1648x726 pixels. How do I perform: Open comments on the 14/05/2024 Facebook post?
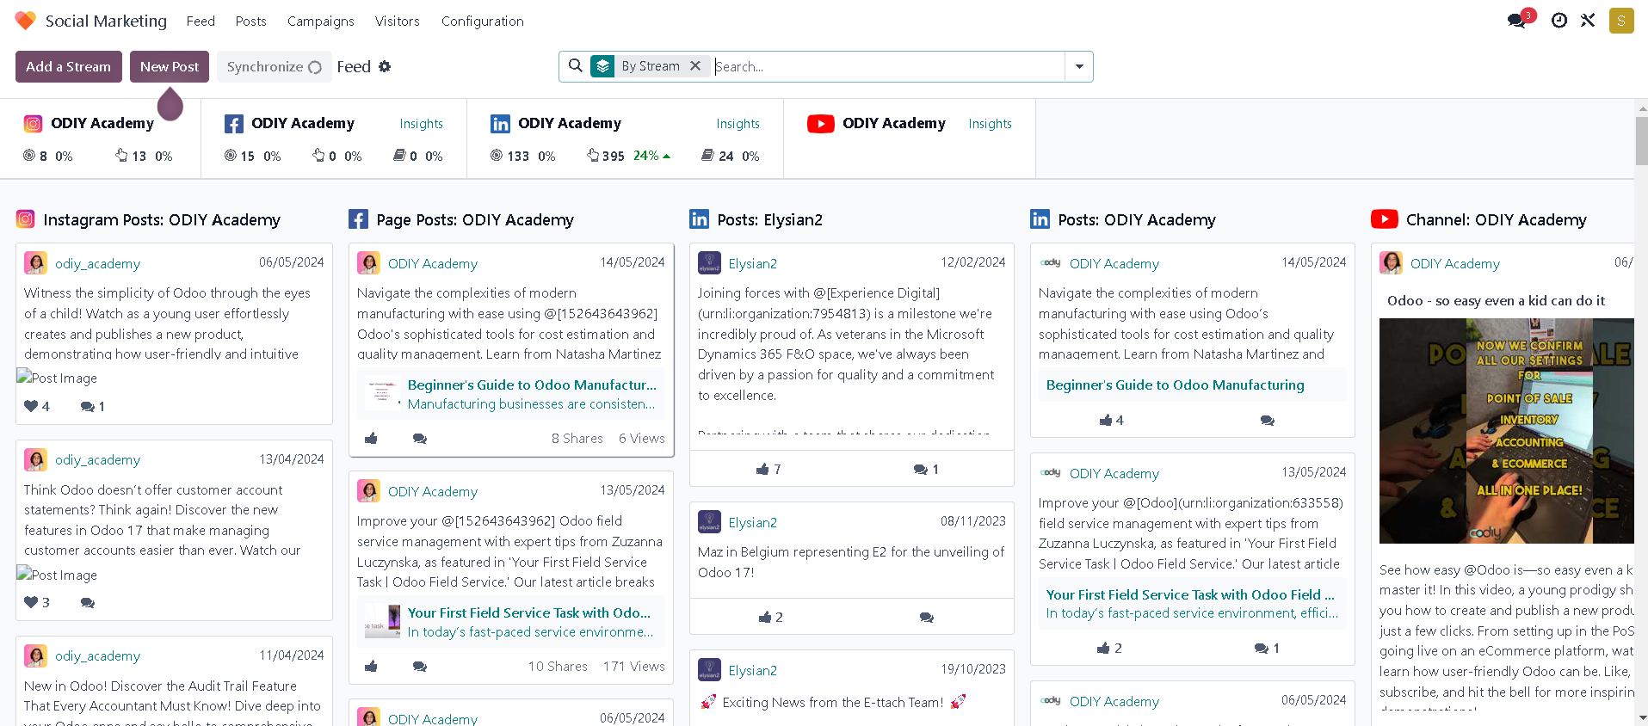pyautogui.click(x=419, y=438)
